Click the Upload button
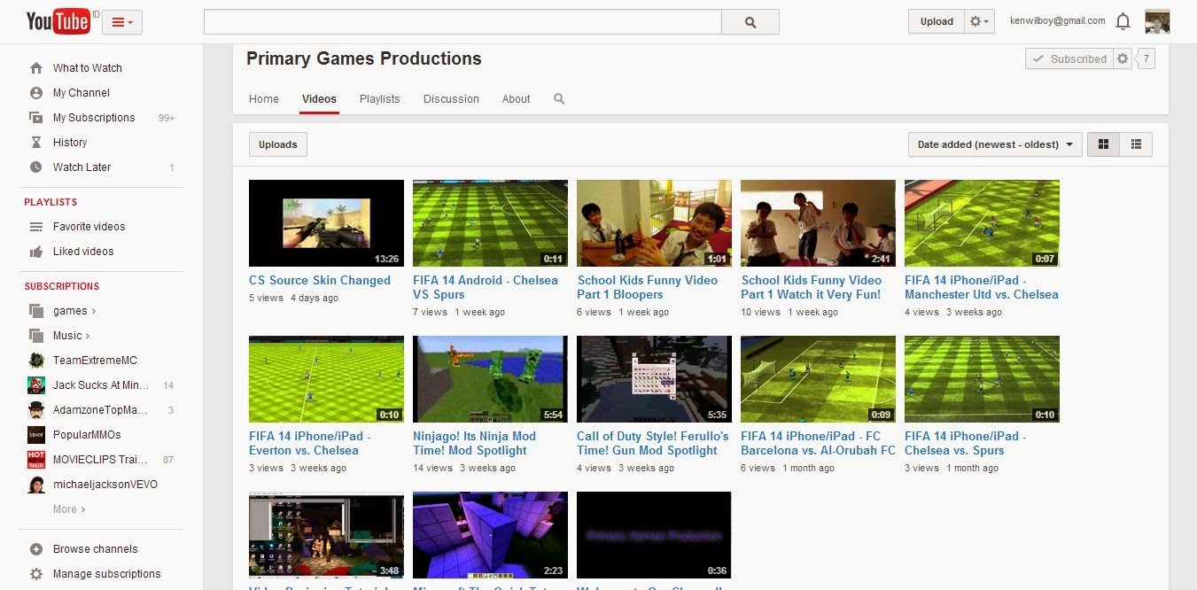This screenshot has width=1197, height=590. coord(937,22)
